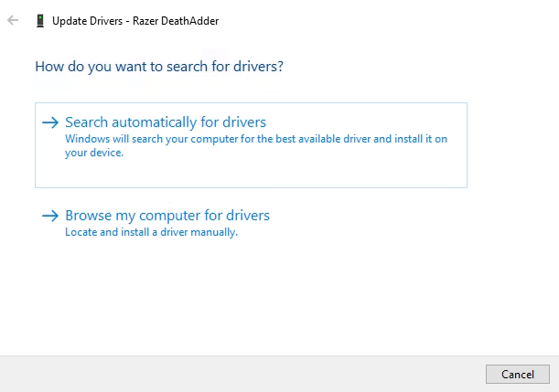Select Browse my computer for drivers
559x392 pixels.
(x=167, y=216)
